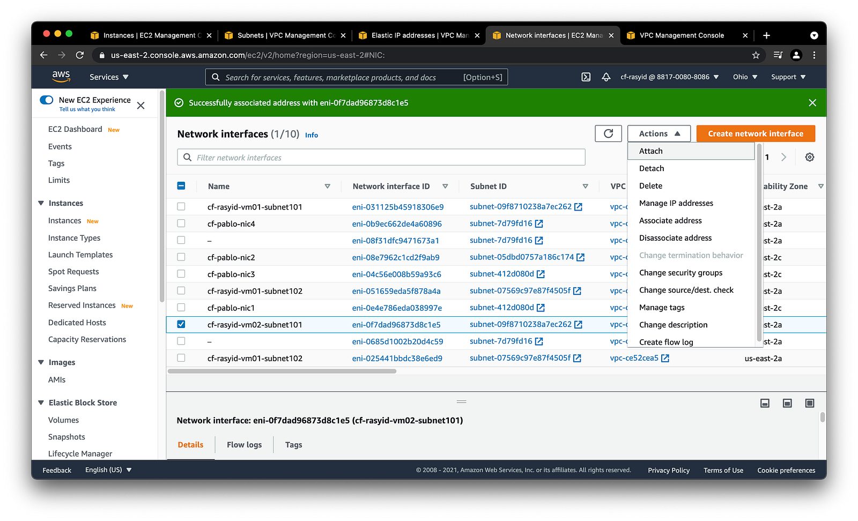Image resolution: width=858 pixels, height=521 pixels.
Task: Bookmark this page with star icon
Action: click(x=756, y=55)
